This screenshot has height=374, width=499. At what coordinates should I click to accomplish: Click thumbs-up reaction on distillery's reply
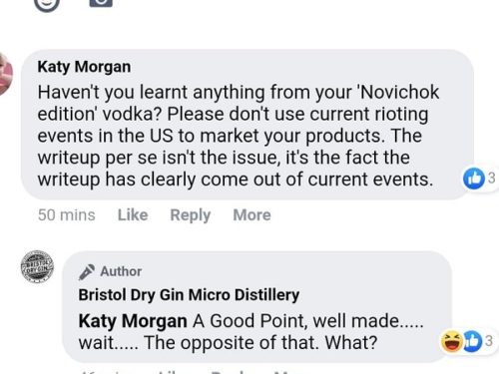[x=472, y=341]
